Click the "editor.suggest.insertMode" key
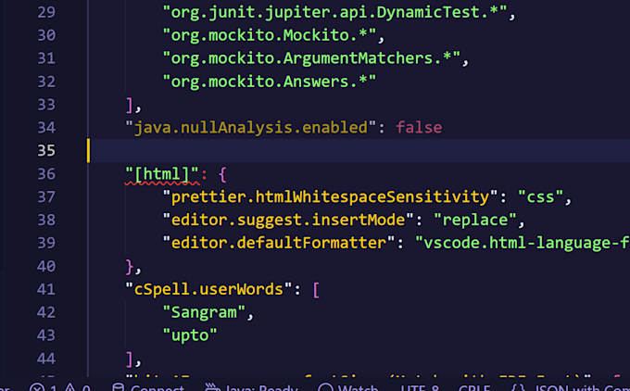 tap(288, 220)
